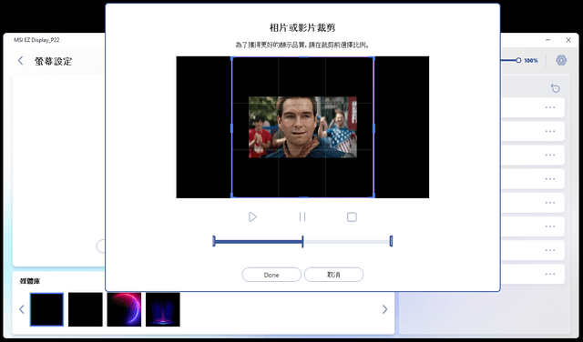Image resolution: width=583 pixels, height=342 pixels.
Task: Open more options on eighth list row
Action: (x=550, y=274)
